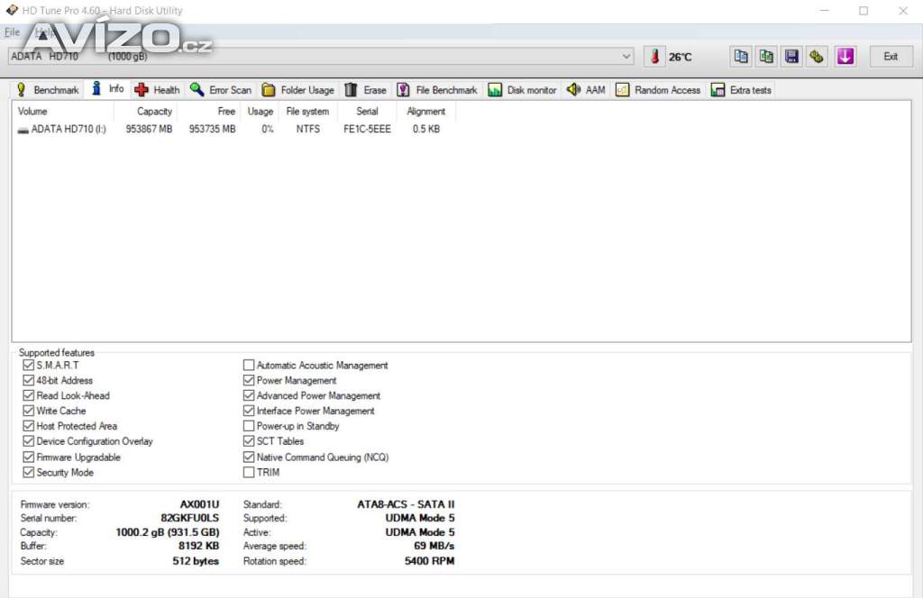Switch to the Health tab
Screen dimensions: 923x598
pyautogui.click(x=158, y=89)
